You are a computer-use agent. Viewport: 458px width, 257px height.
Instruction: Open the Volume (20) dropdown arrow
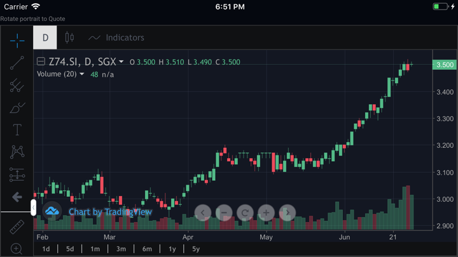pos(82,74)
